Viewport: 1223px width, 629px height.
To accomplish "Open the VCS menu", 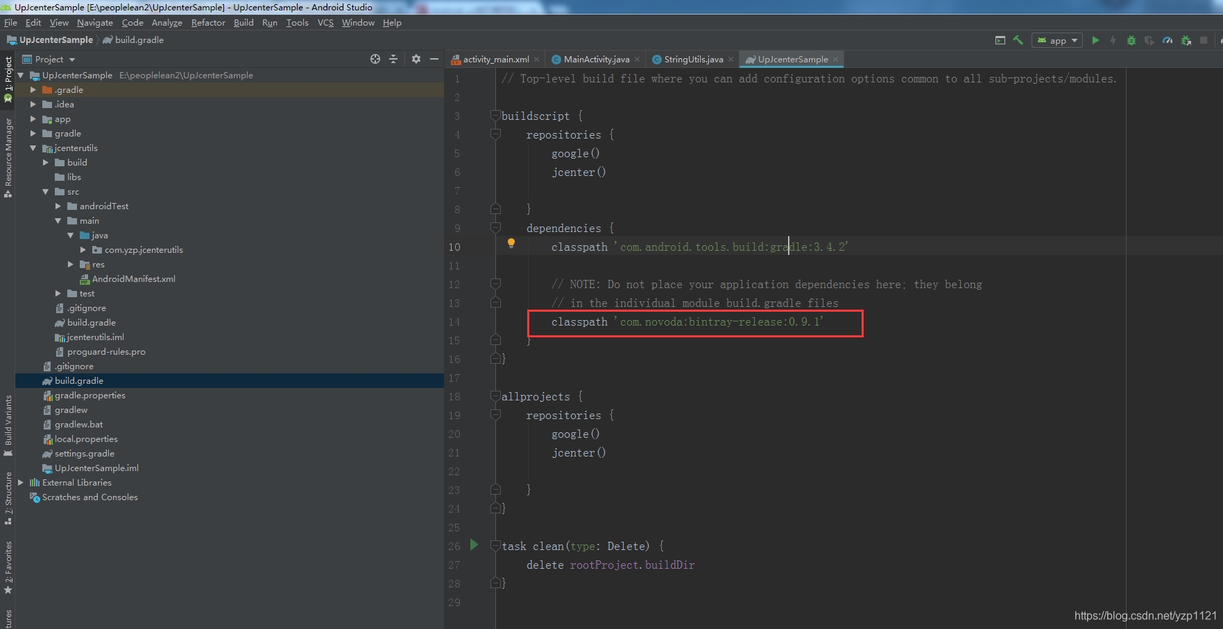I will click(325, 23).
